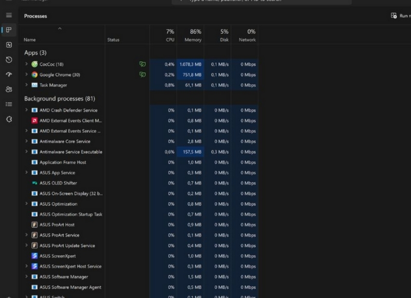Click the Run new task button
The image size is (411, 298).
click(x=400, y=16)
